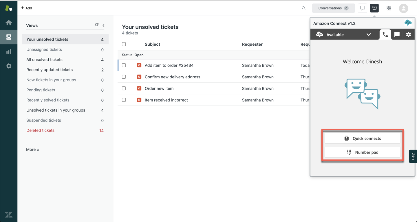The image size is (417, 222).
Task: Switch to the chat tab in Amazon Connect
Action: tap(397, 34)
